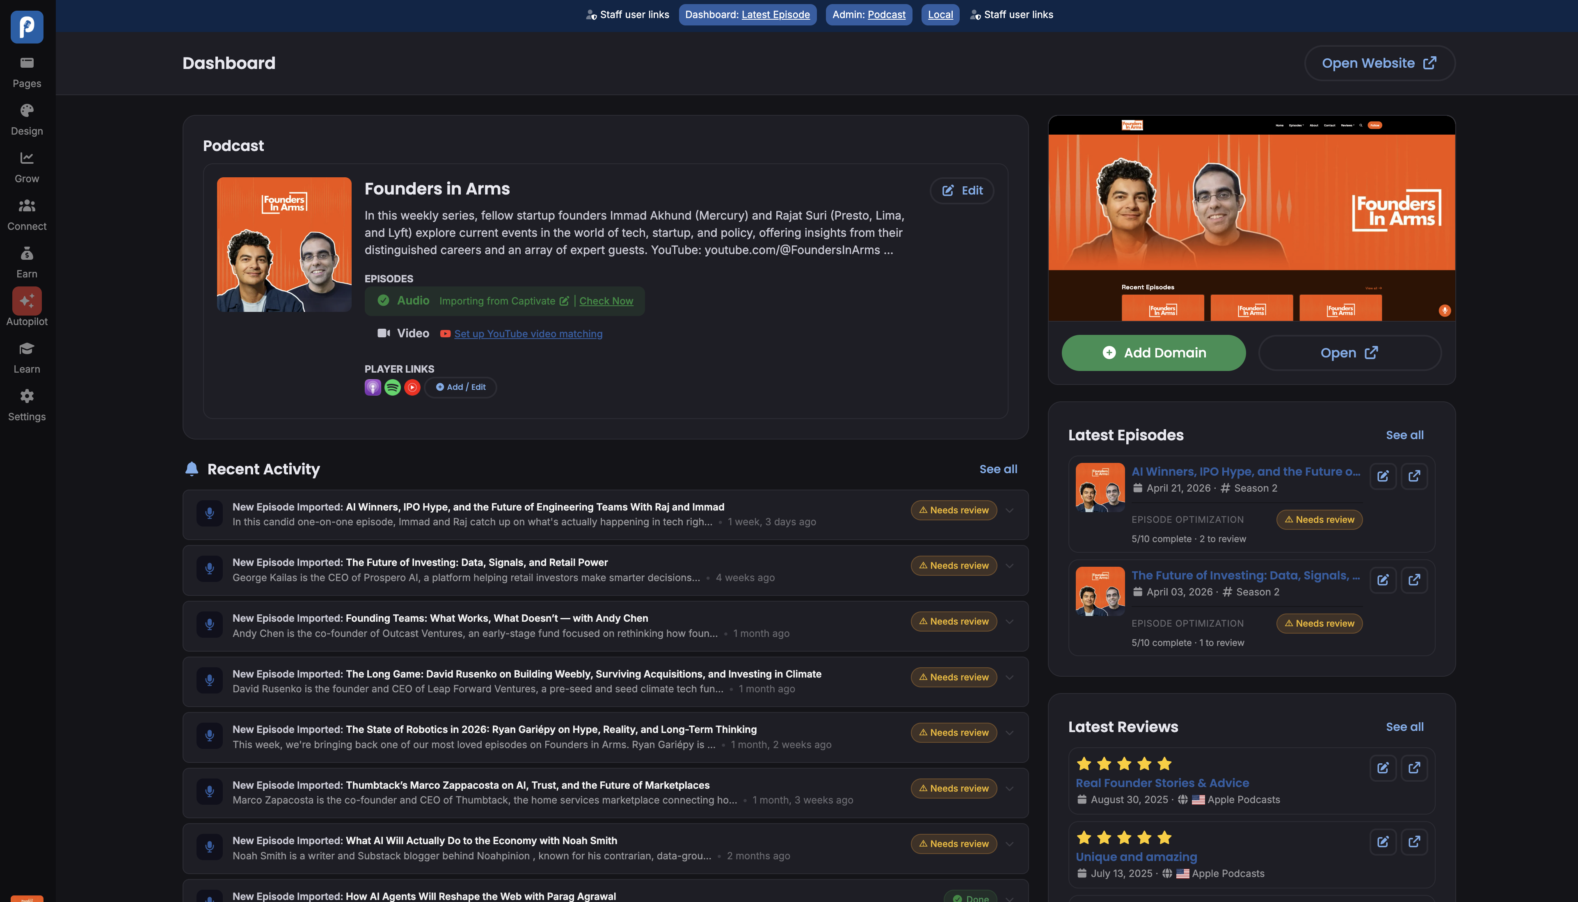
Task: Click the Open Website button
Action: pyautogui.click(x=1380, y=63)
